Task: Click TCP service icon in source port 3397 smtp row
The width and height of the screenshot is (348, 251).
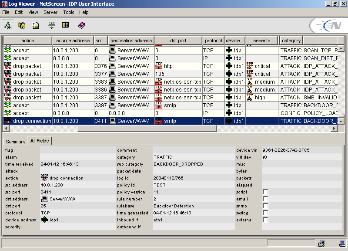Action: click(159, 105)
